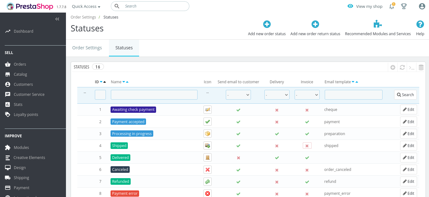This screenshot has height=197, width=429.
Task: Toggle Delivery for Processing in progress
Action: click(277, 134)
